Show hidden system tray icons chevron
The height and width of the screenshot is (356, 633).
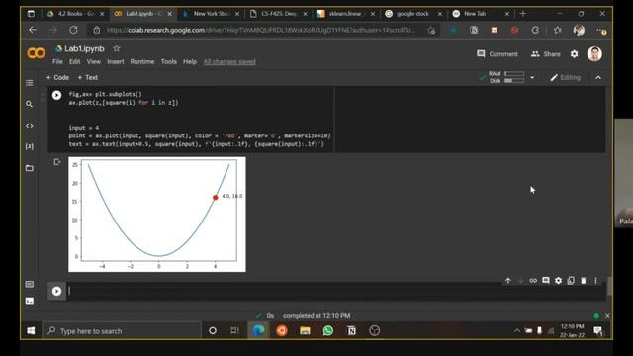tap(517, 331)
